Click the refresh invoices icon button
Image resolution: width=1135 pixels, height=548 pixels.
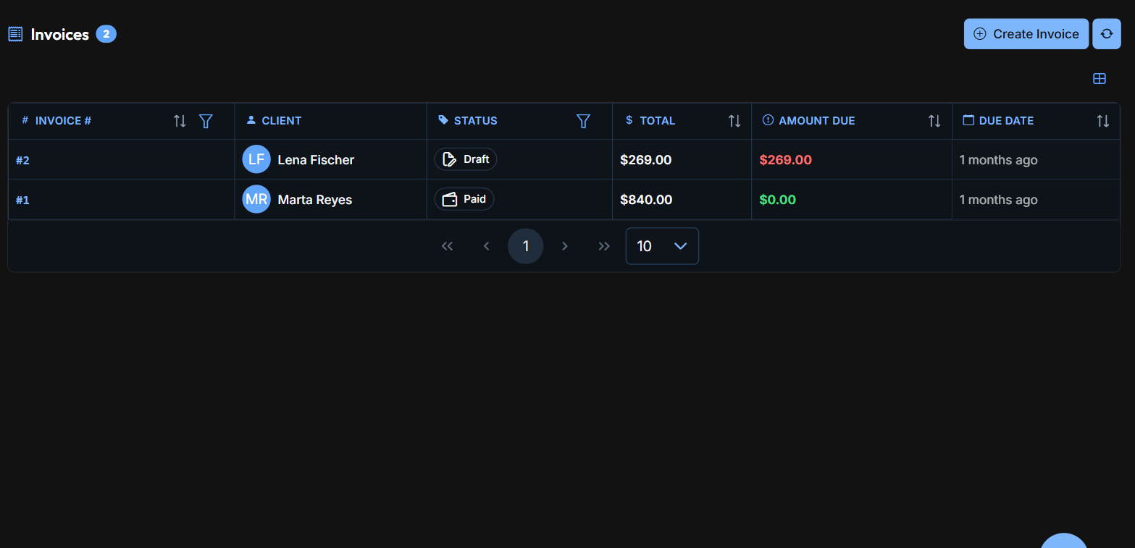point(1106,34)
